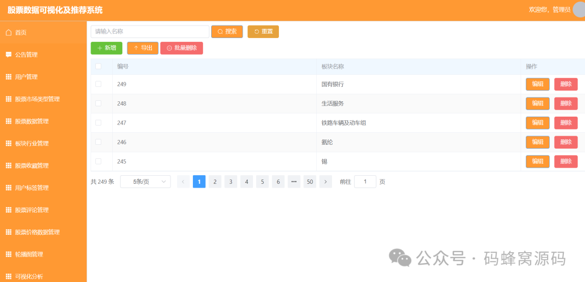Go to the next page with arrow
The image size is (585, 282).
(x=326, y=182)
